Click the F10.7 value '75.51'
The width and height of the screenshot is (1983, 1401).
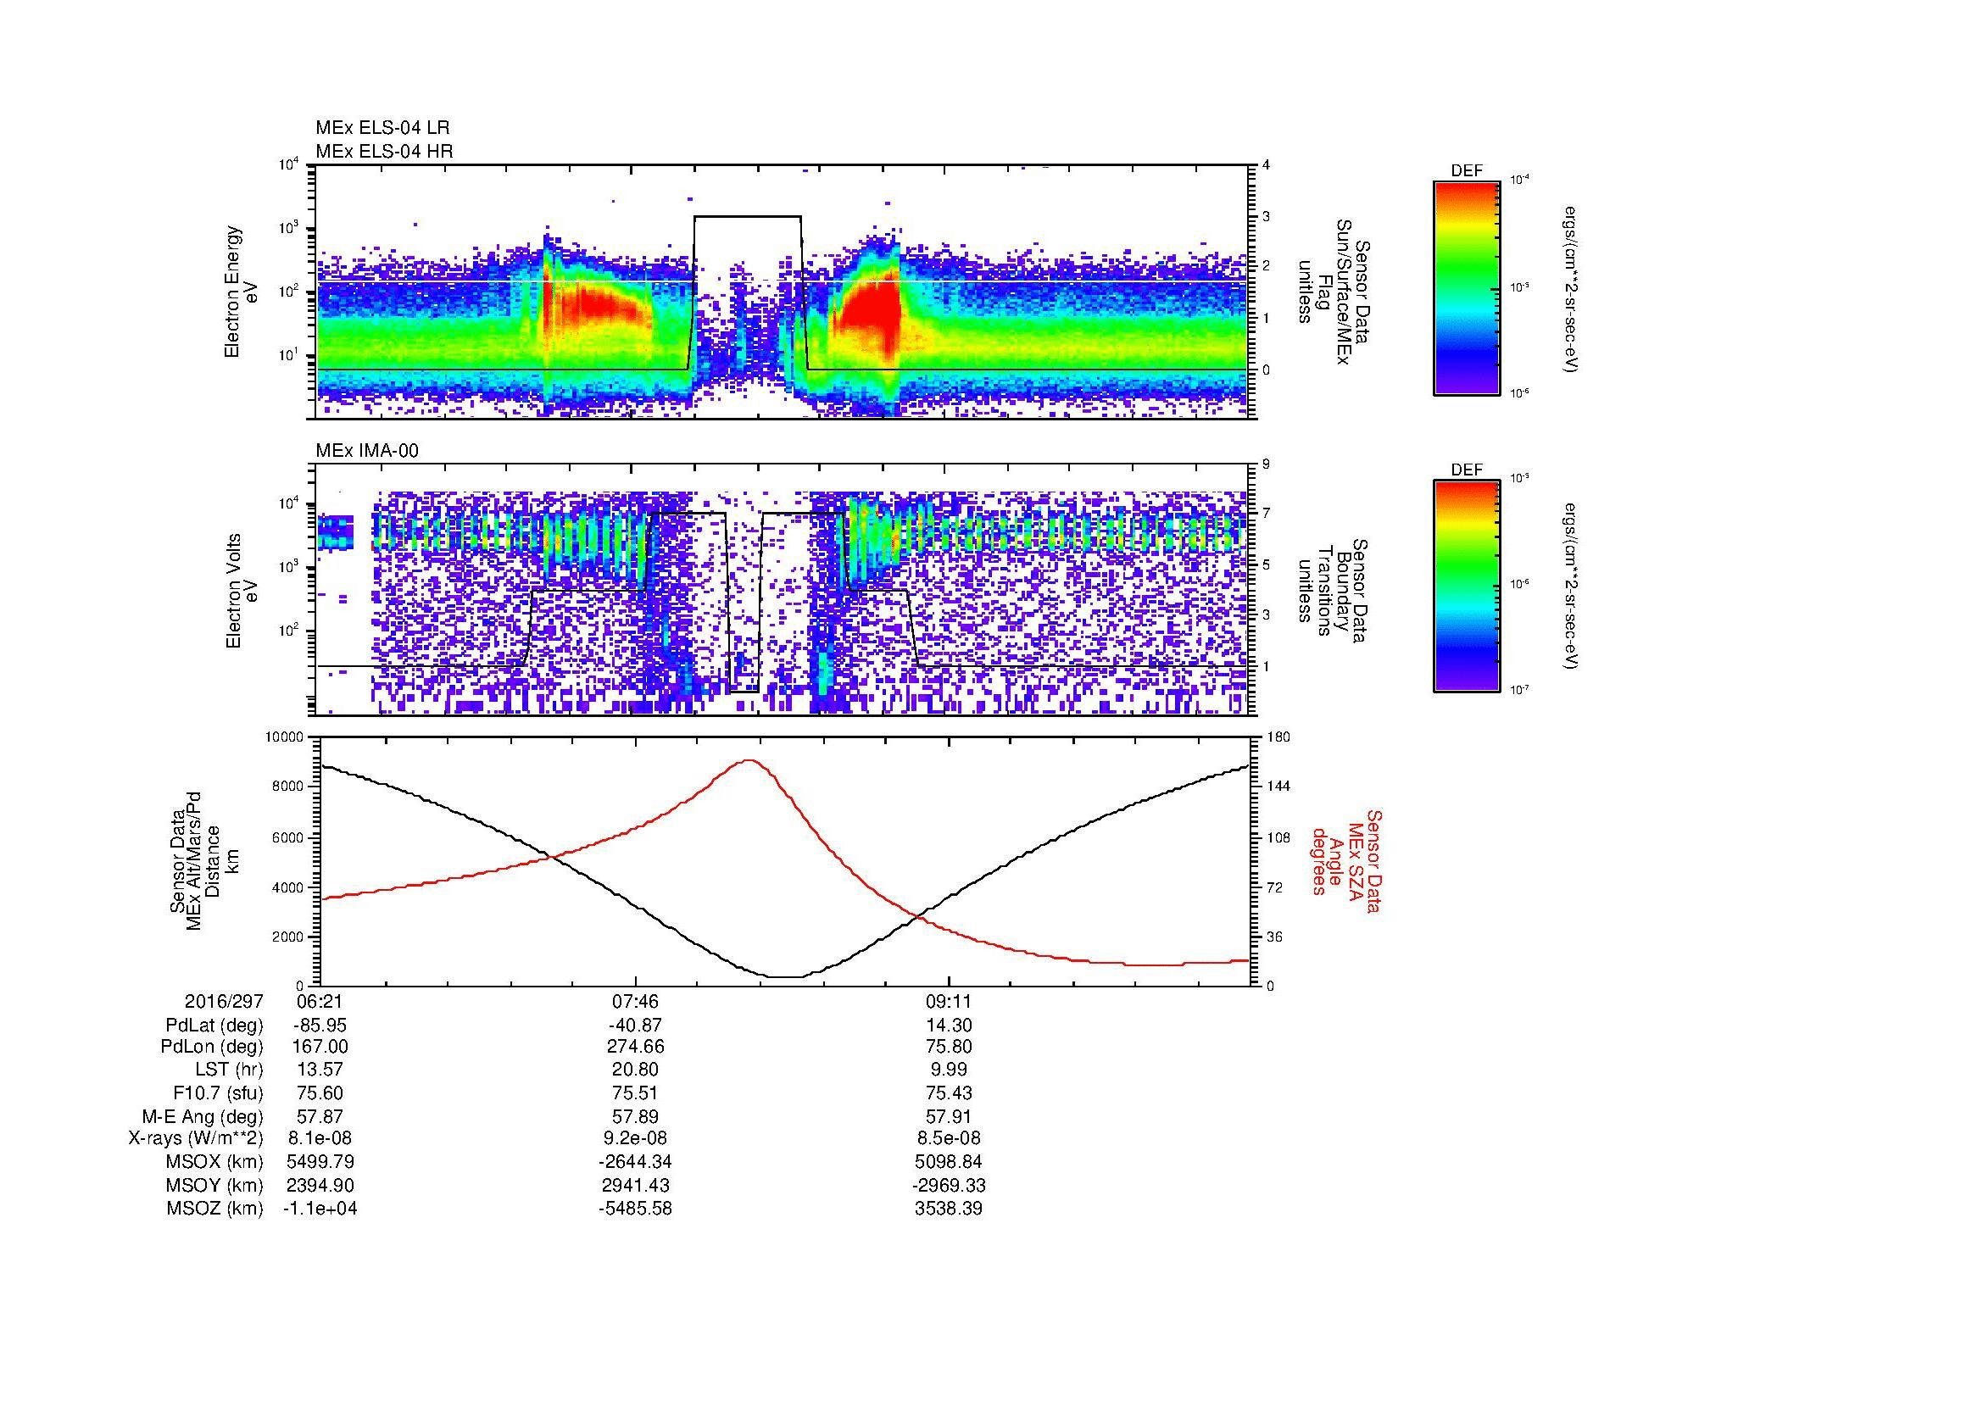click(x=635, y=1093)
